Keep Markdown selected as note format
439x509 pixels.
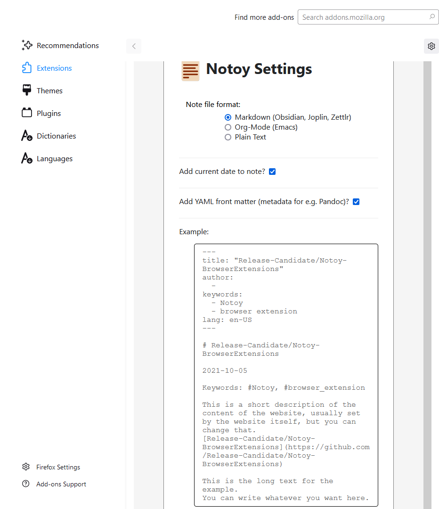click(x=228, y=117)
